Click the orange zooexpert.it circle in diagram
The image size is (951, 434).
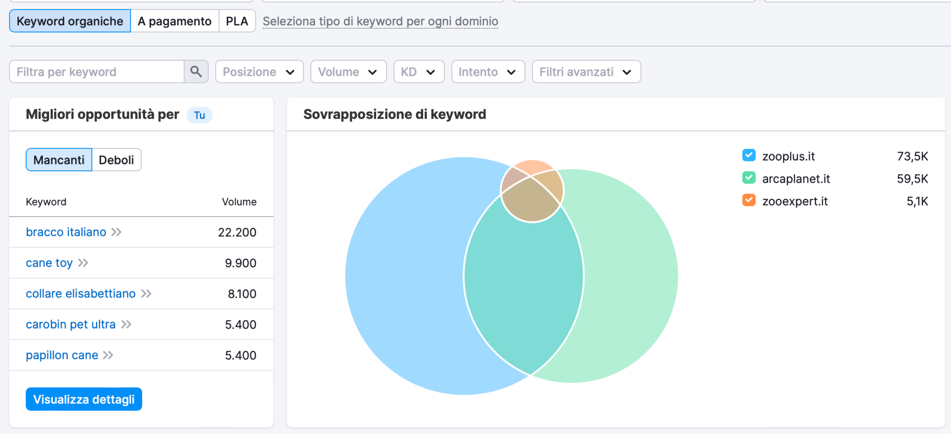tap(533, 166)
